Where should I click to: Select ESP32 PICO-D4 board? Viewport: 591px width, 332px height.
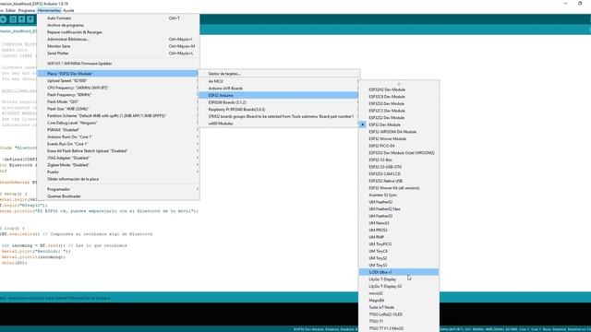[399, 146]
